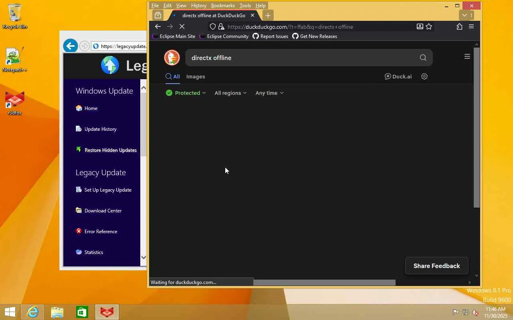Open DuckDuckGo page hamburger menu

(467, 56)
